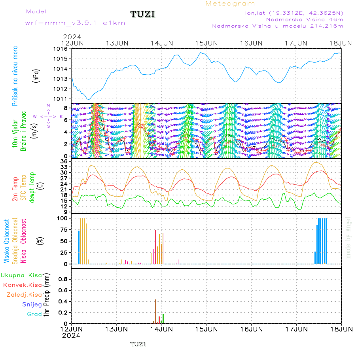This screenshot has height=356, width=356.
Task: Click the 'Nadmorska Visina 46m' text
Action: point(305,19)
